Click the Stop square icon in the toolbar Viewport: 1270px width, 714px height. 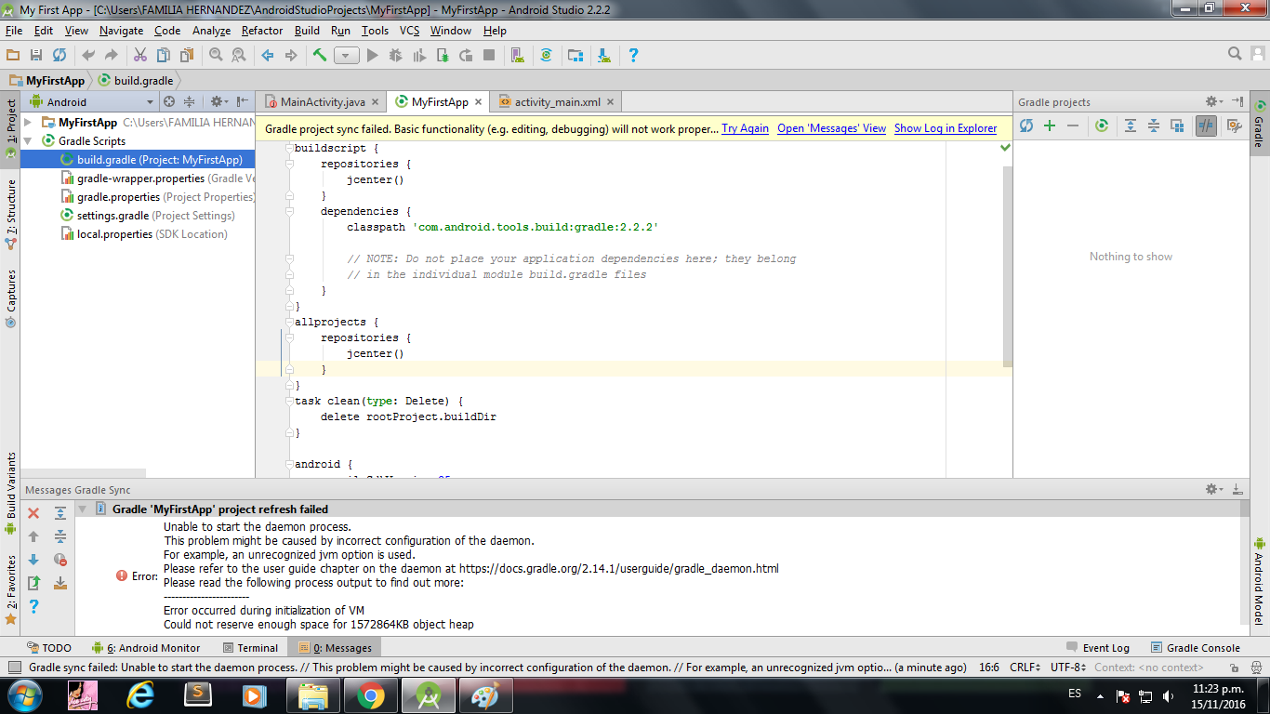pyautogui.click(x=489, y=56)
